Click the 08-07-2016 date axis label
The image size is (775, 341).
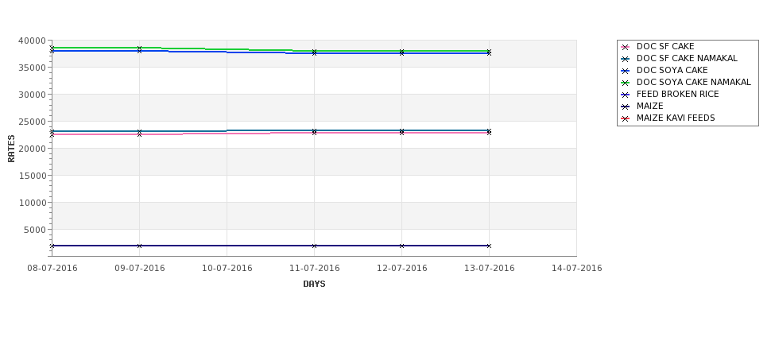coord(52,269)
